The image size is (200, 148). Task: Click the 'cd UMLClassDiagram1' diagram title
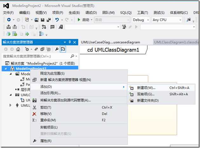[x=113, y=50]
